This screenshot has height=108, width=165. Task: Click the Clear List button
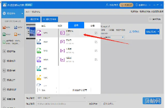click(155, 19)
